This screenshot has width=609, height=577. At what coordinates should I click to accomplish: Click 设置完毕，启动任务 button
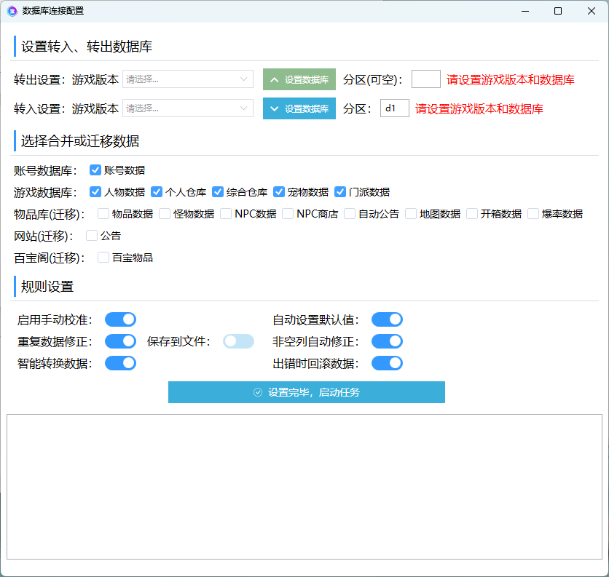(x=306, y=392)
